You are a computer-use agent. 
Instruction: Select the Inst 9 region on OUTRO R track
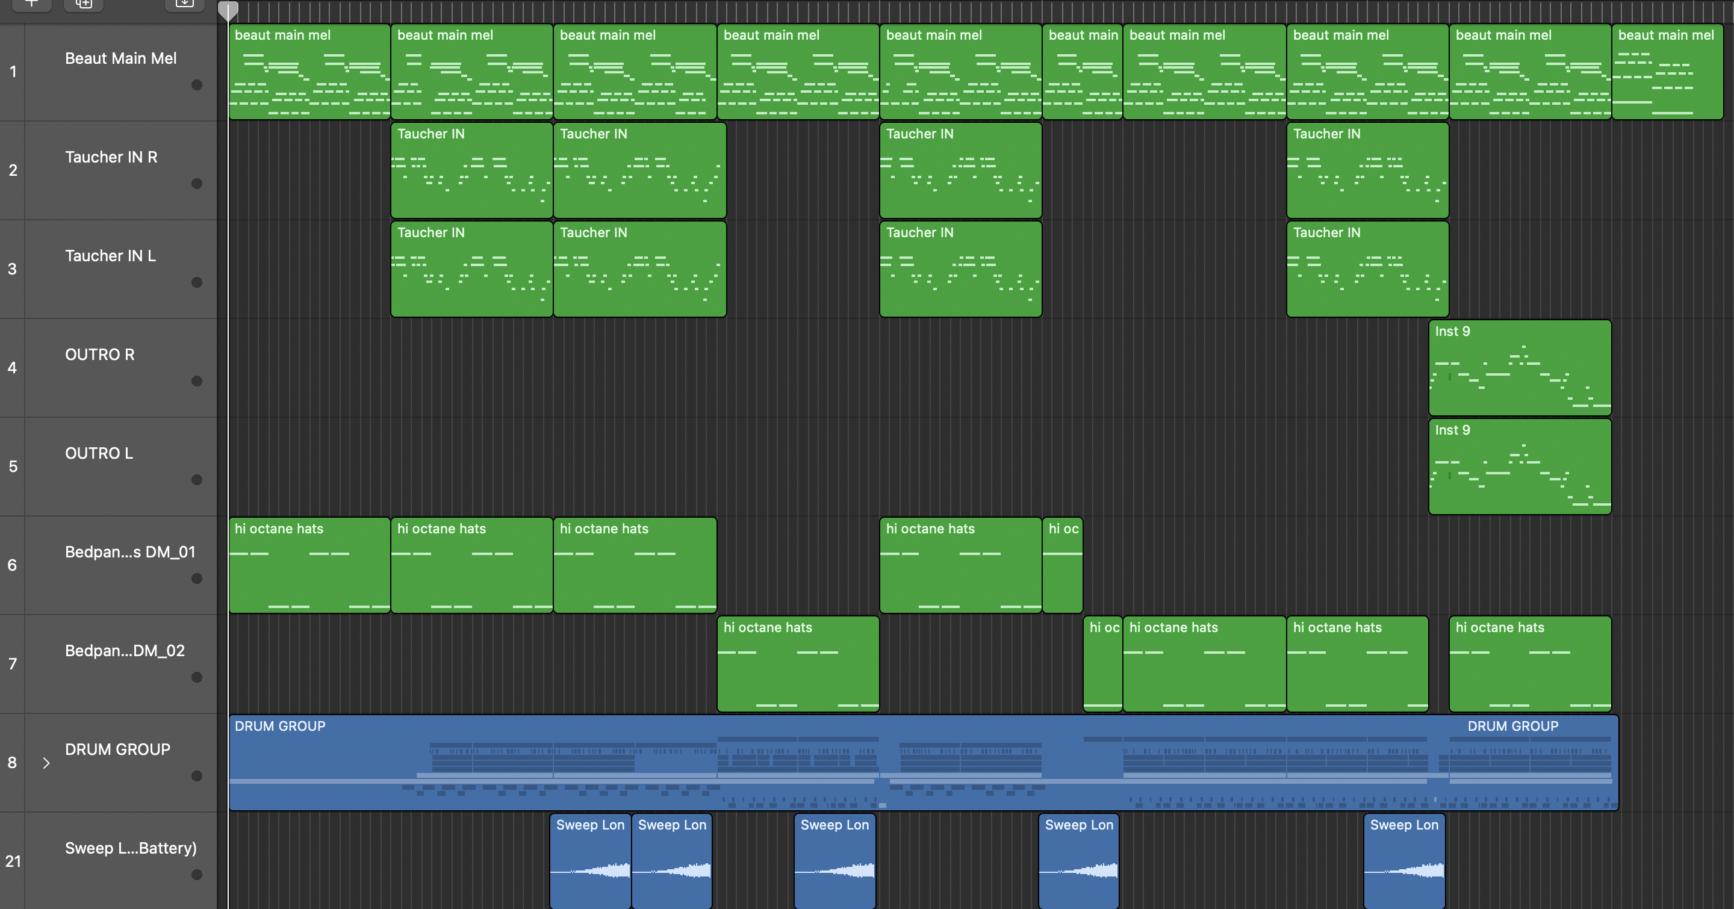click(1520, 368)
